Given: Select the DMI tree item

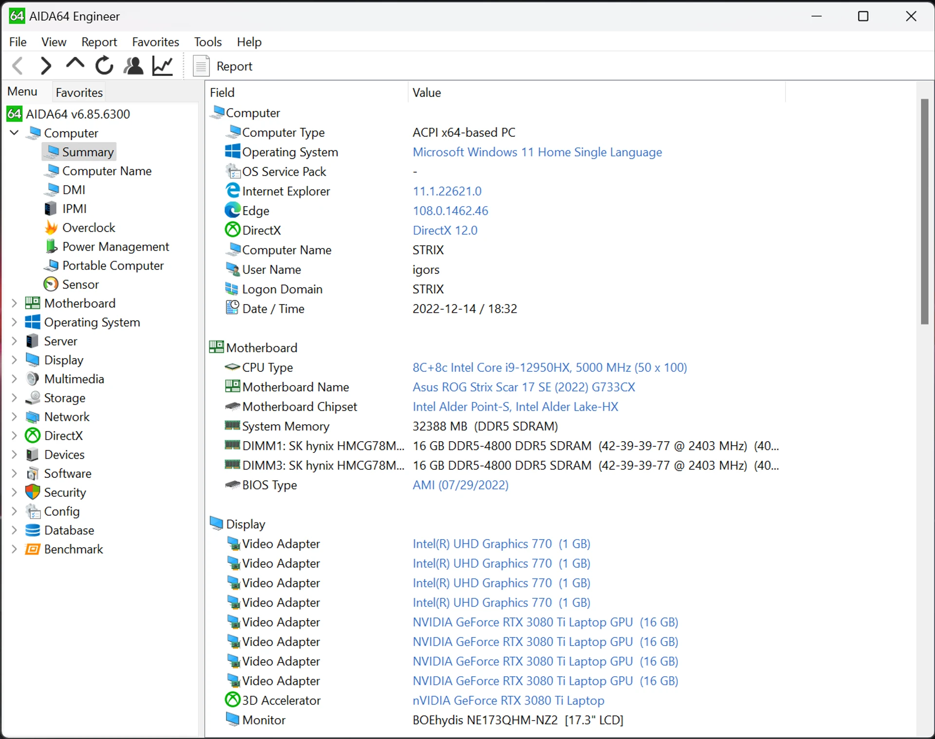Looking at the screenshot, I should [x=74, y=190].
